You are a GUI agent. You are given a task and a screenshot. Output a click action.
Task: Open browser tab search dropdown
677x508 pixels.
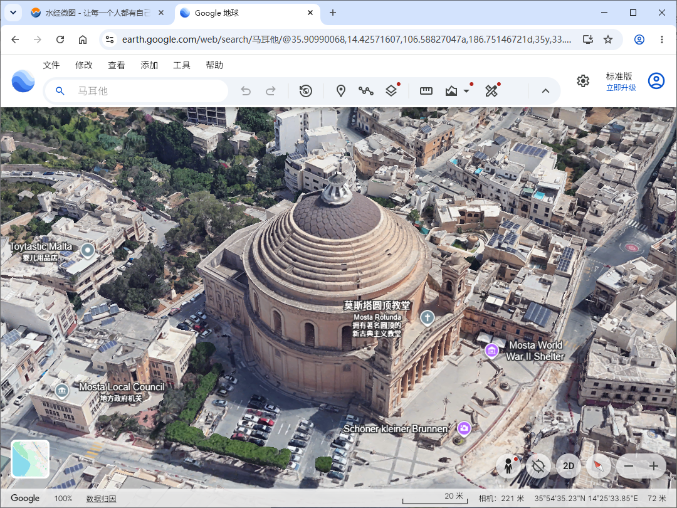coord(13,13)
